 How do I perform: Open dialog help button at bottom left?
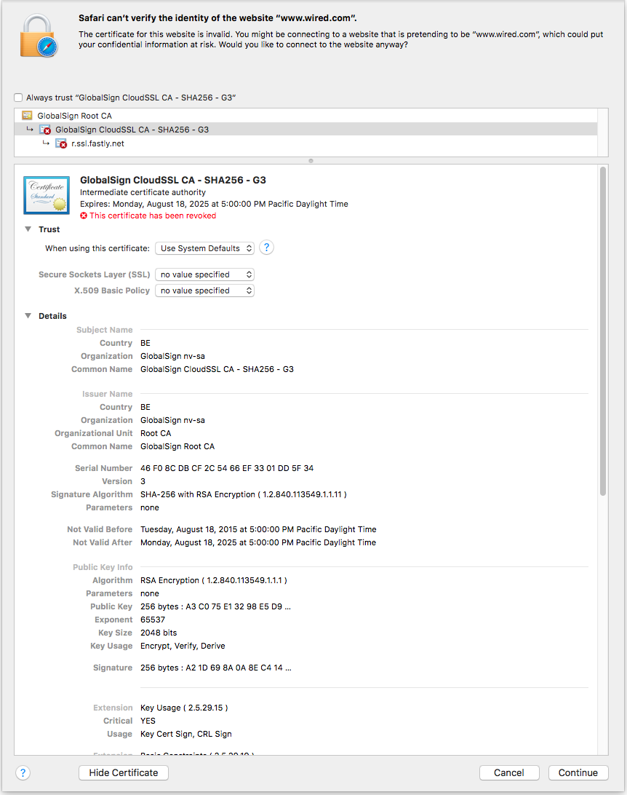coord(23,772)
